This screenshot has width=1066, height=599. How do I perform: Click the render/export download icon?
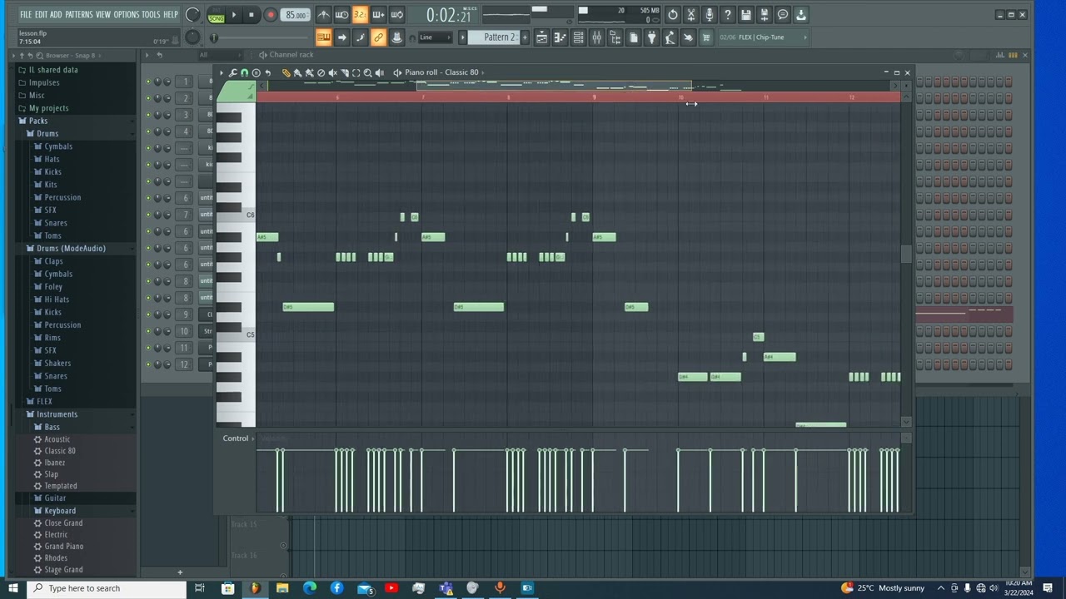tap(801, 15)
